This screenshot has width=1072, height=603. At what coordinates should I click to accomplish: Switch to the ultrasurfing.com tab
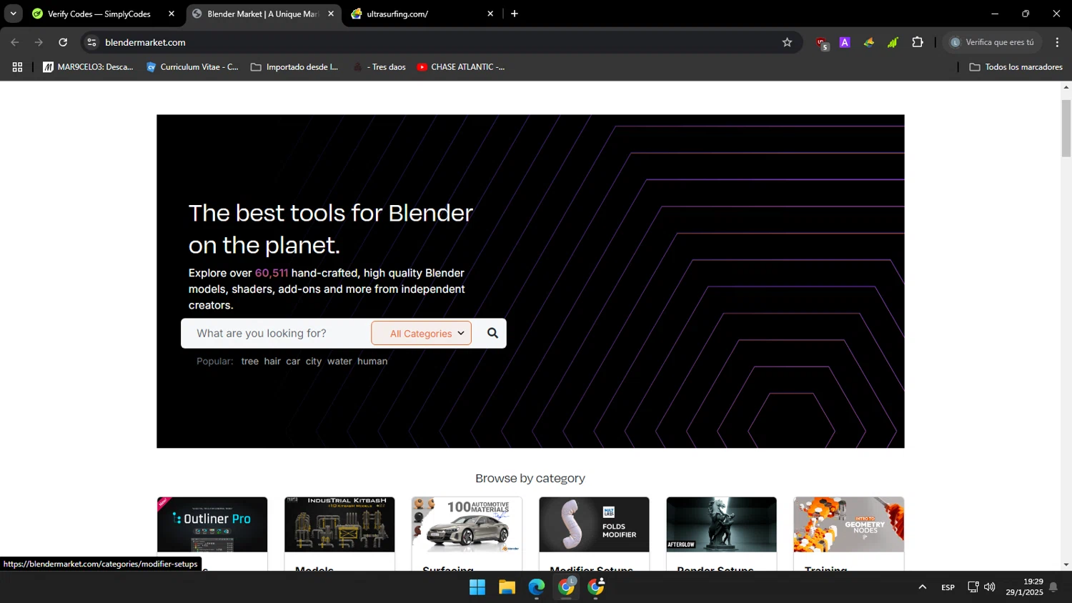(x=397, y=14)
